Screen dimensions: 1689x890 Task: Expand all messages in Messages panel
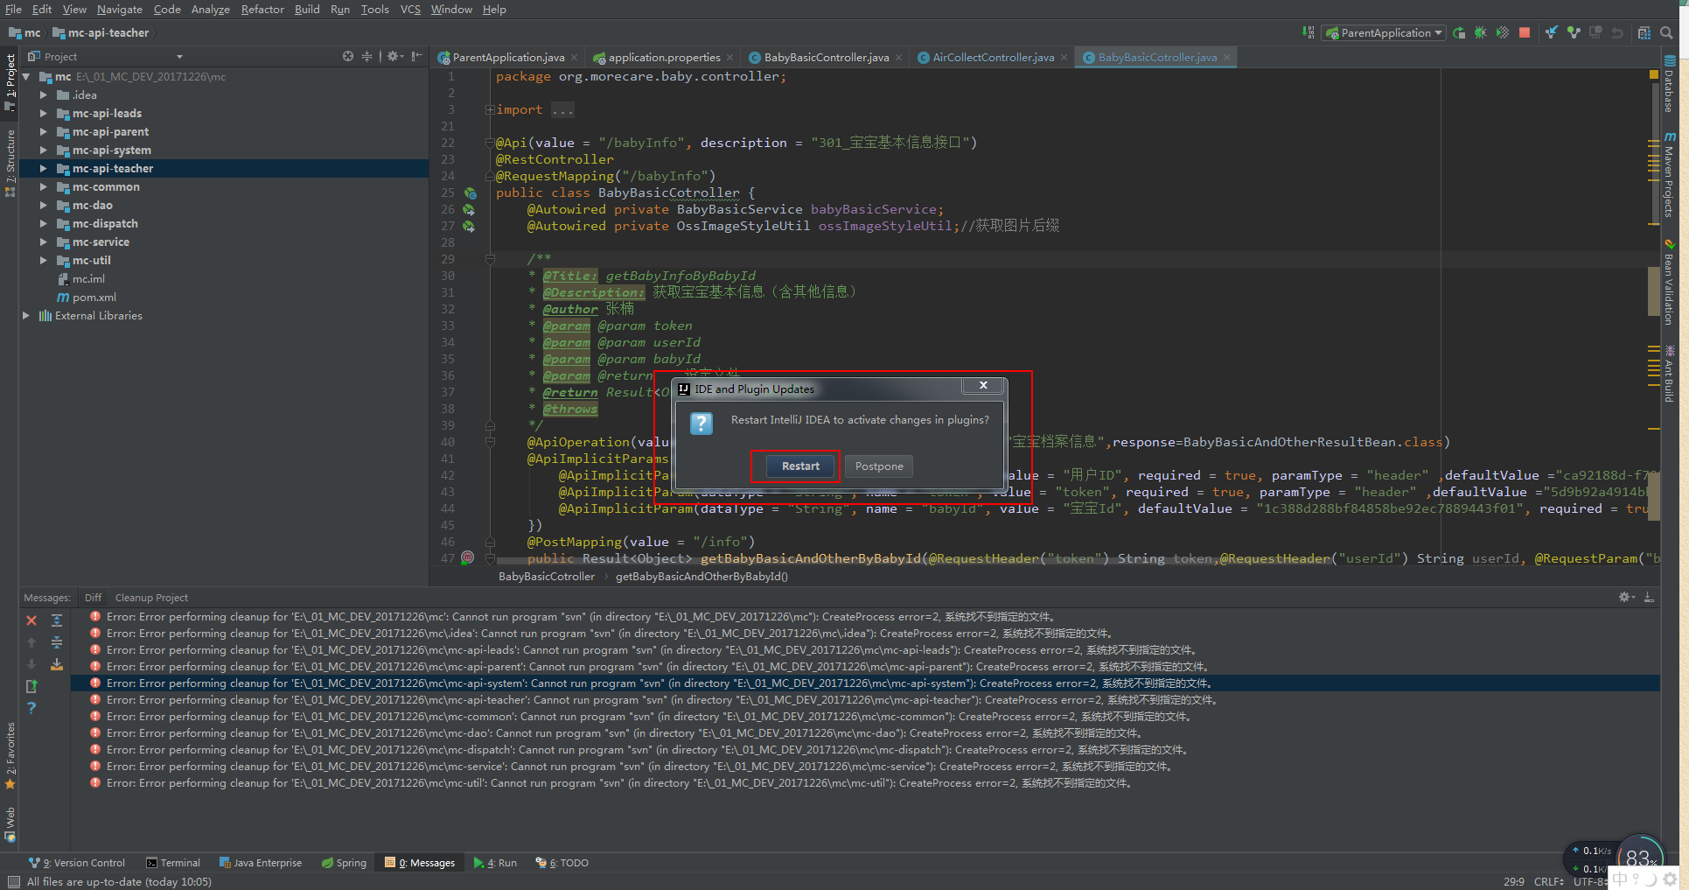(x=56, y=620)
